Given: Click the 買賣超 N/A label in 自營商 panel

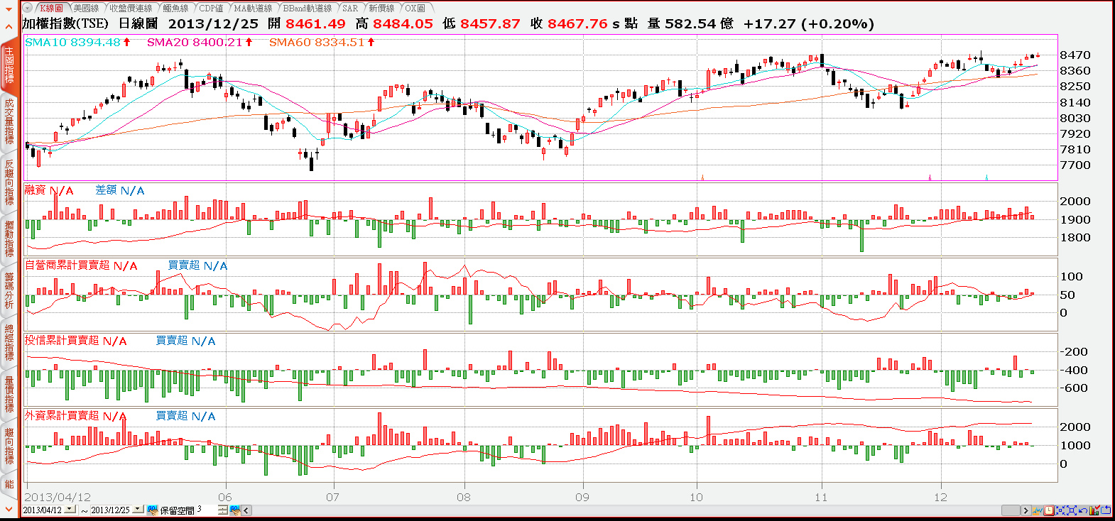Looking at the screenshot, I should click(198, 265).
